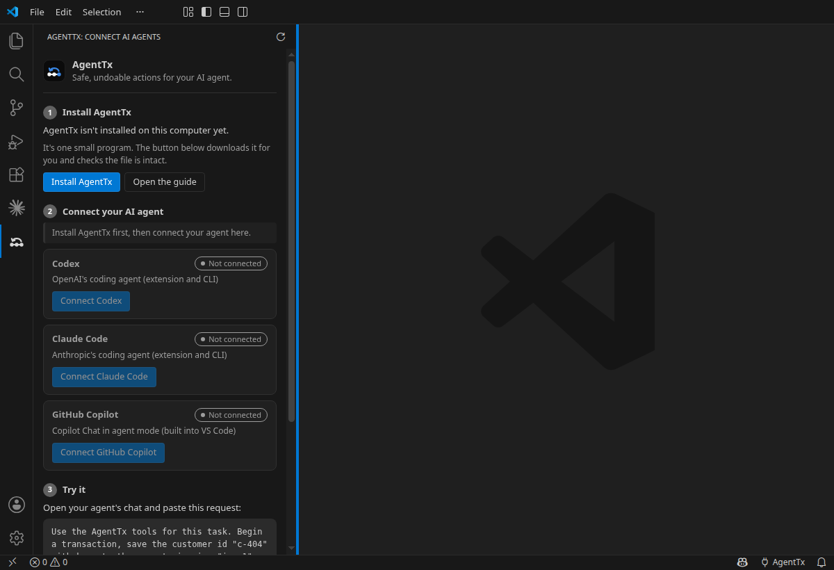Click the "Claude Code" card title
This screenshot has height=570, width=834.
[80, 339]
